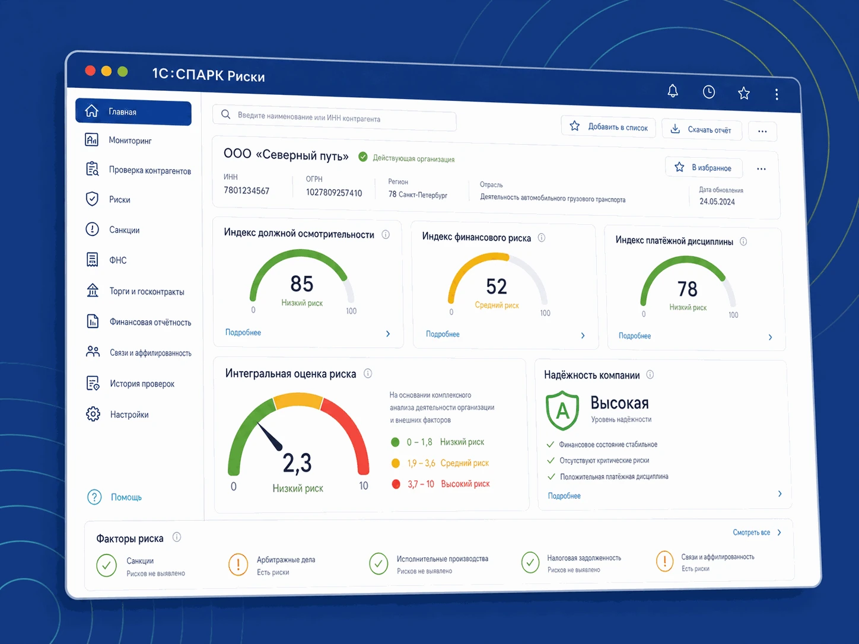Click info icon next to Интегральная оценка риска
Viewport: 859px width, 644px height.
(x=368, y=373)
